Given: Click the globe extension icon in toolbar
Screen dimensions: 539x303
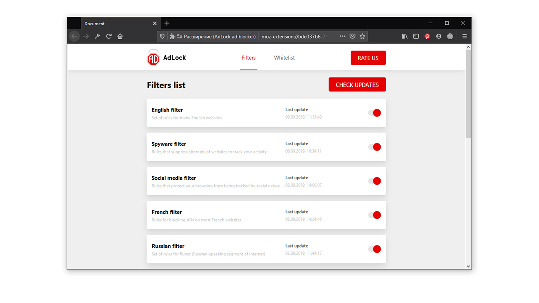Looking at the screenshot, I should 450,37.
